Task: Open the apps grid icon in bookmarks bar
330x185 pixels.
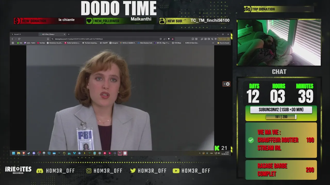Action: [13, 43]
